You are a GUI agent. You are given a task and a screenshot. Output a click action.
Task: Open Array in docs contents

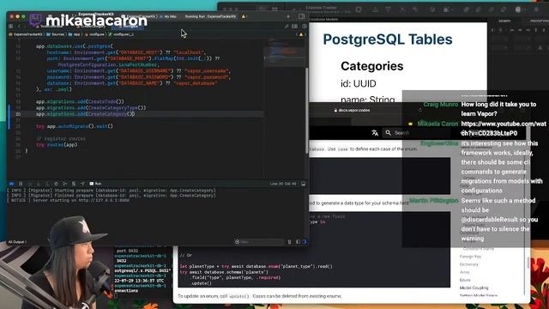(x=464, y=272)
